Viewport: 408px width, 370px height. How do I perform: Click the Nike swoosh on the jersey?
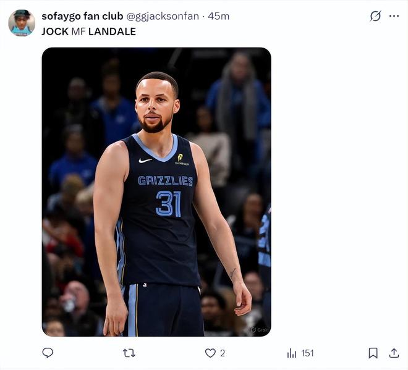tap(145, 161)
